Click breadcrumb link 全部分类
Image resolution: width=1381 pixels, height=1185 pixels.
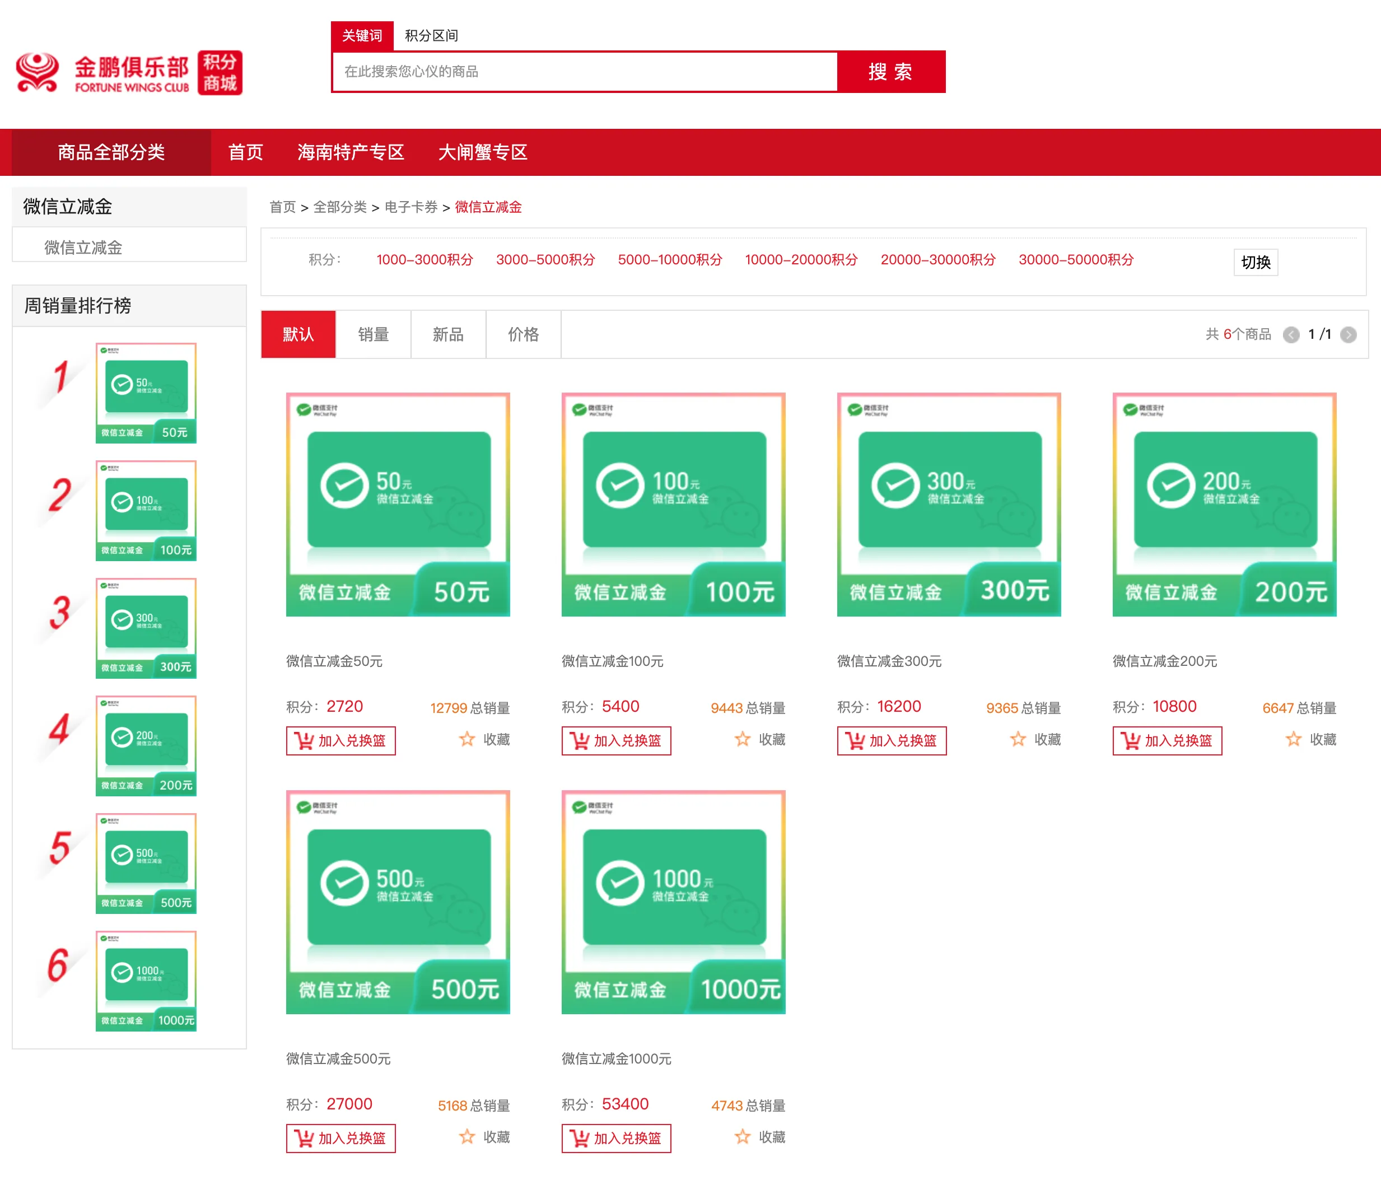coord(340,207)
